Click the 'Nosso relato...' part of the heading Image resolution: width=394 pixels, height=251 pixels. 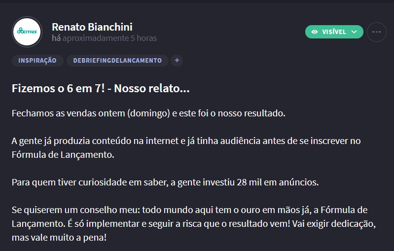[x=152, y=88]
